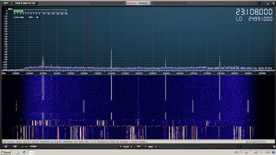Increase RBW with the right arrow
Image resolution: width=276 pixels, height=155 pixels.
click(x=156, y=146)
